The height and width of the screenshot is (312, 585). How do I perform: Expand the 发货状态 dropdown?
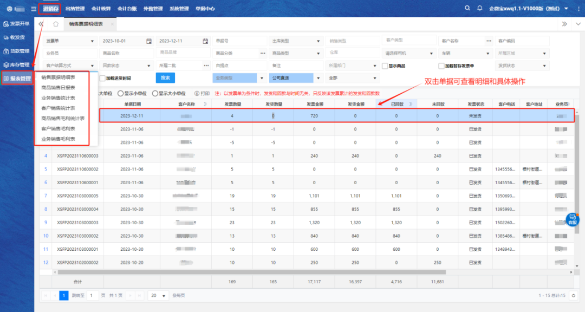coord(522,66)
